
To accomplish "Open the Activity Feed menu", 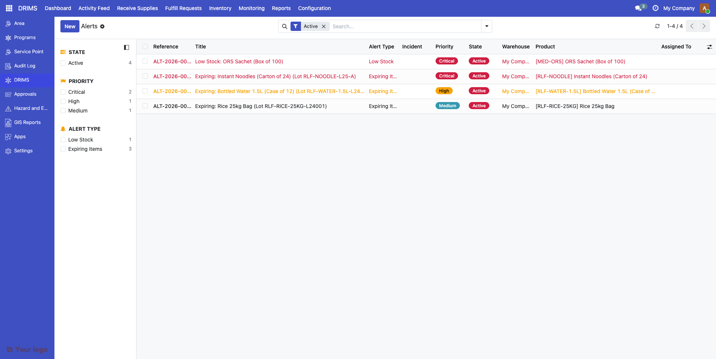I will point(94,8).
